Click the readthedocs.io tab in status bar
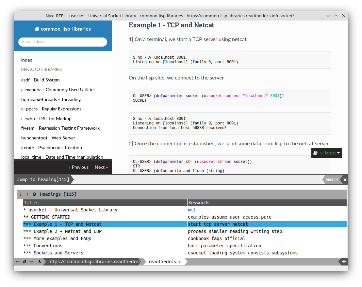Viewport: 362px width, 287px height. tap(165, 262)
